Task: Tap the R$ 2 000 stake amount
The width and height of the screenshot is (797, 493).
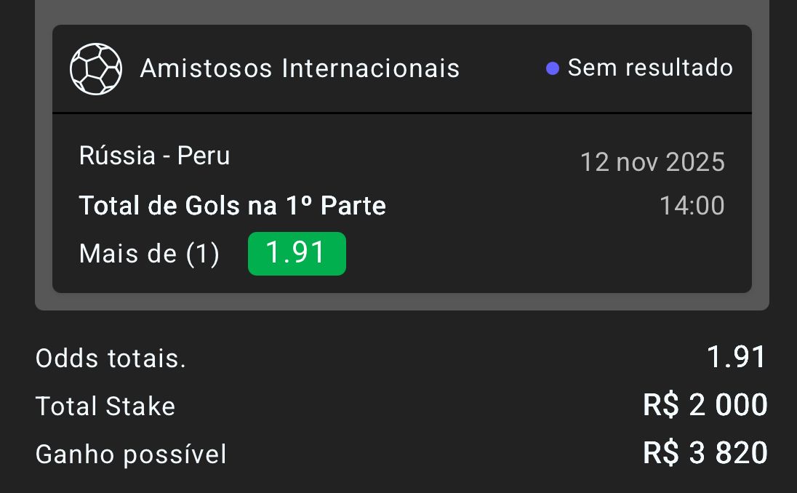Action: 705,405
